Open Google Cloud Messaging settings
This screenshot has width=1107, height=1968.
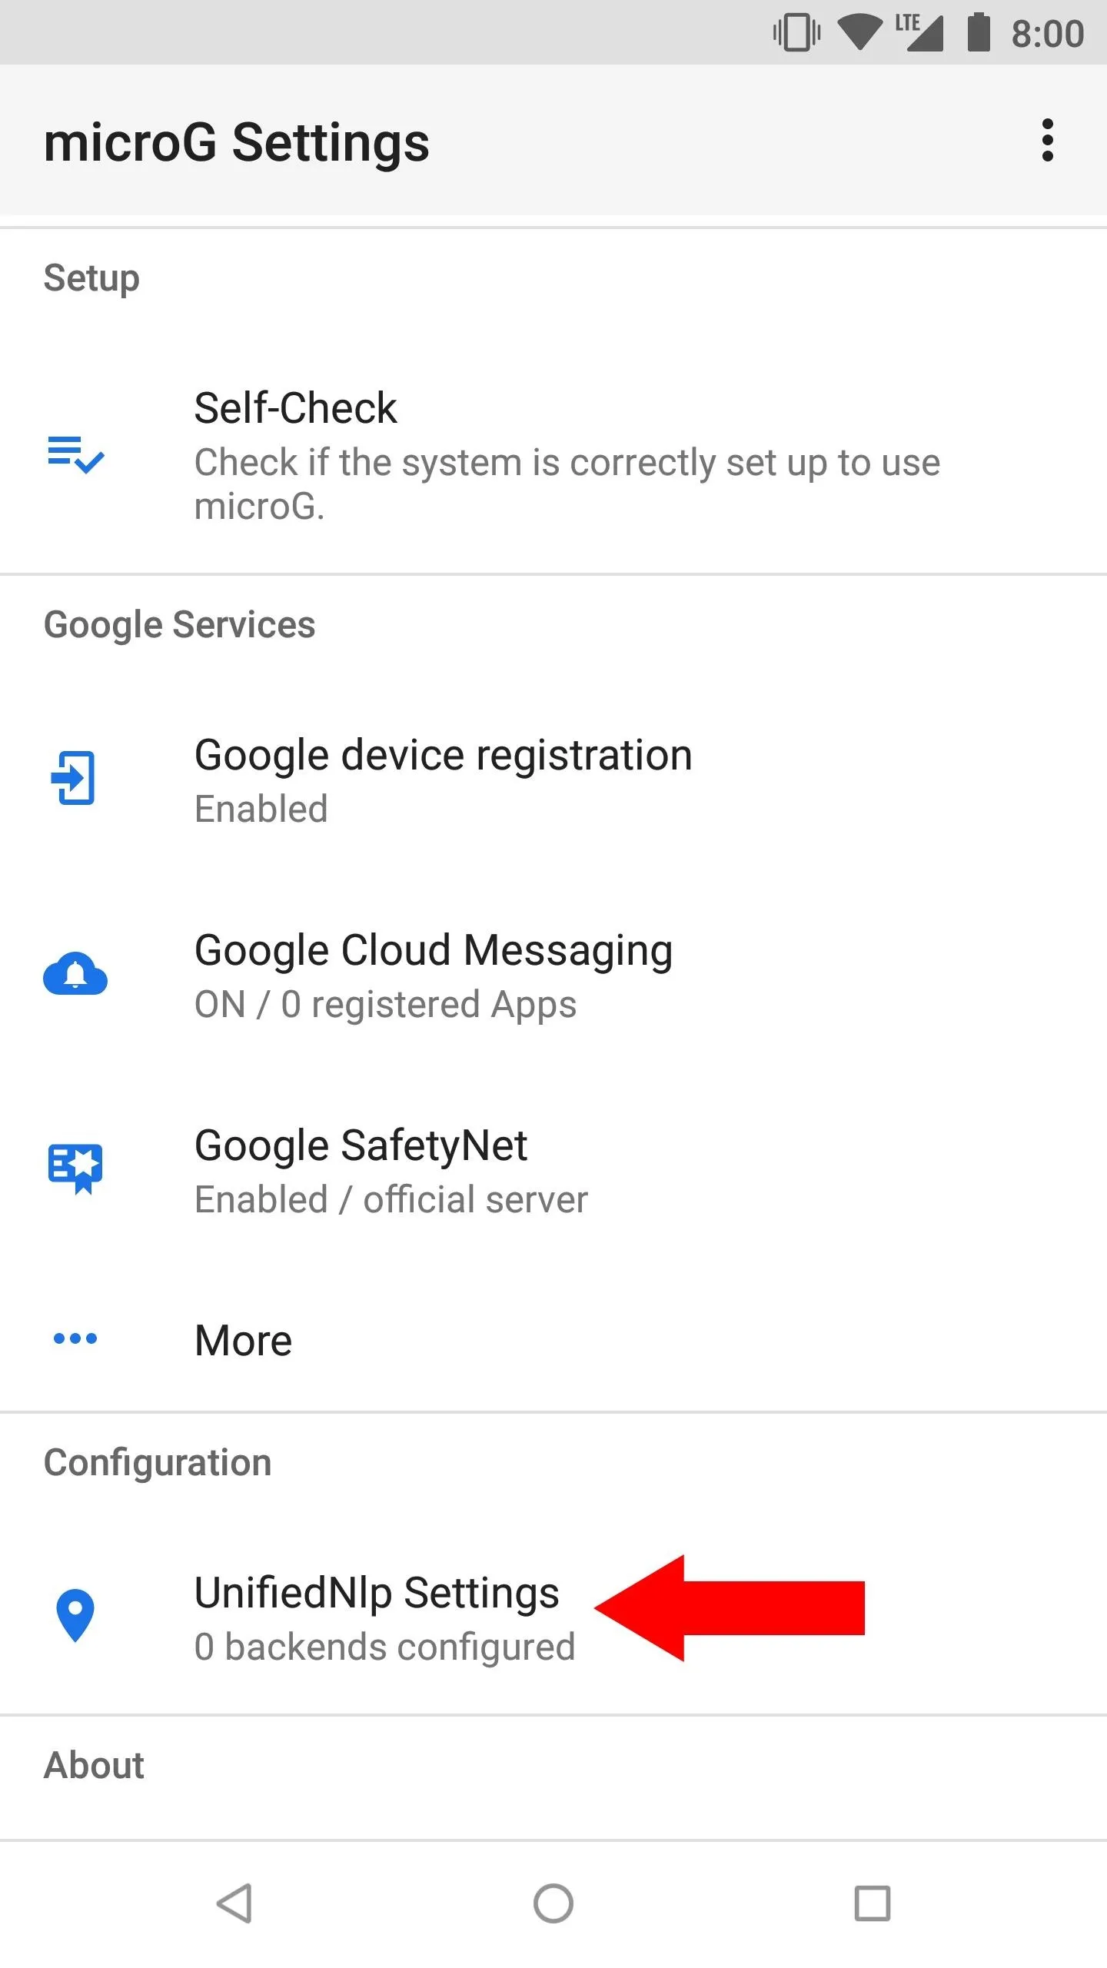pyautogui.click(x=434, y=951)
